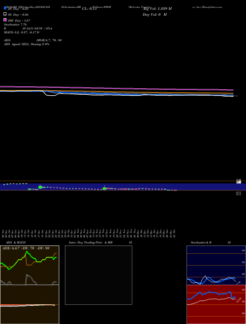Open the ADX chart with green line
Screen dimensions: 246x324
click(30, 265)
